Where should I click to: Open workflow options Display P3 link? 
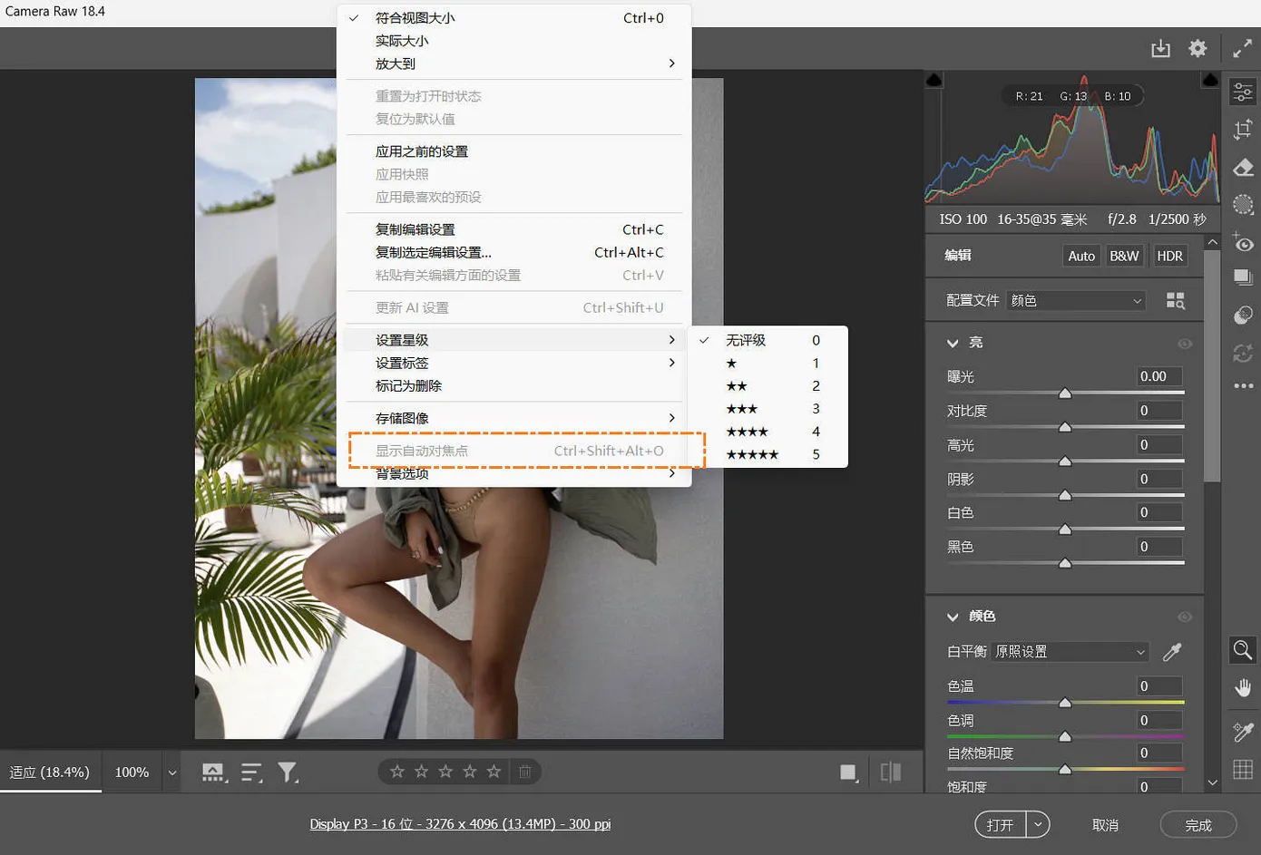coord(460,824)
